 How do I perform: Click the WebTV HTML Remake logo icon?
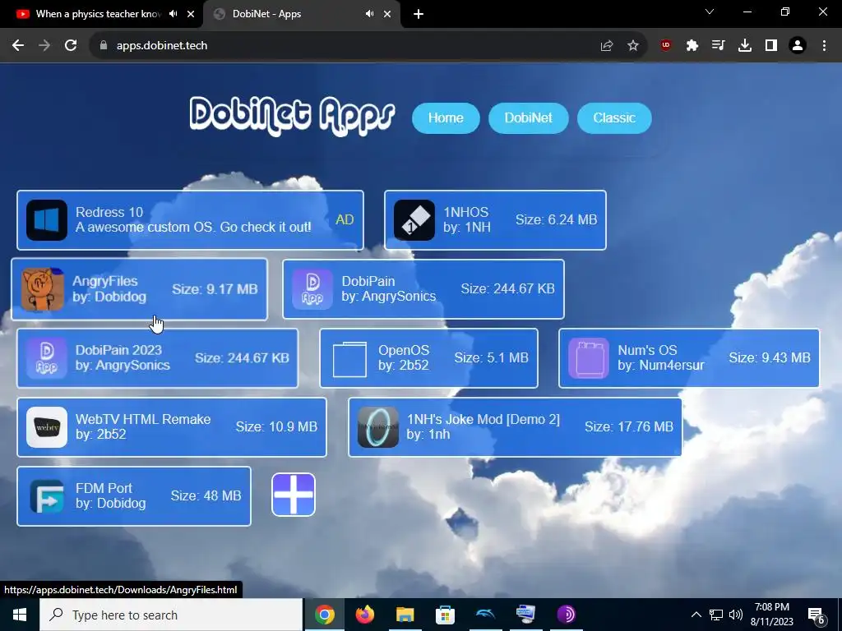click(47, 427)
